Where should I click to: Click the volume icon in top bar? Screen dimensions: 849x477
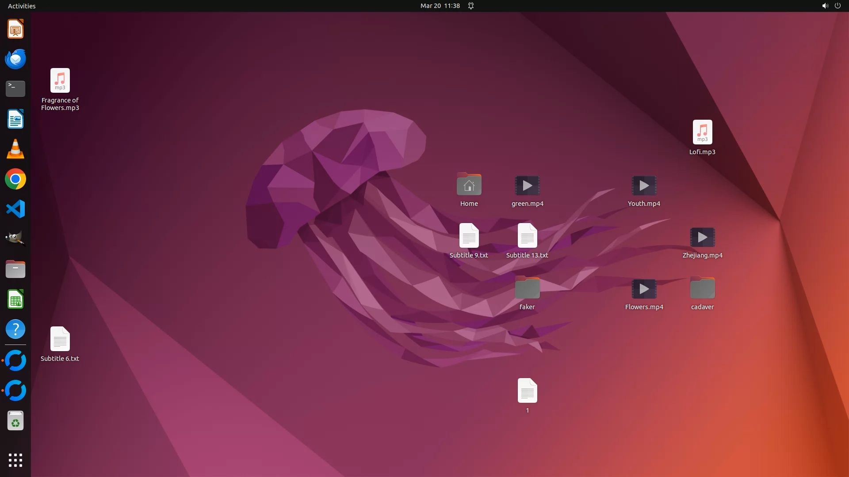point(825,6)
